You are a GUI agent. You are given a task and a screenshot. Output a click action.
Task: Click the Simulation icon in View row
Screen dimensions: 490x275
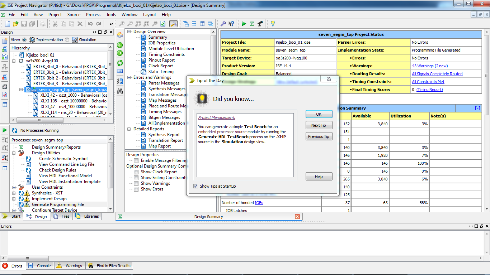point(75,40)
